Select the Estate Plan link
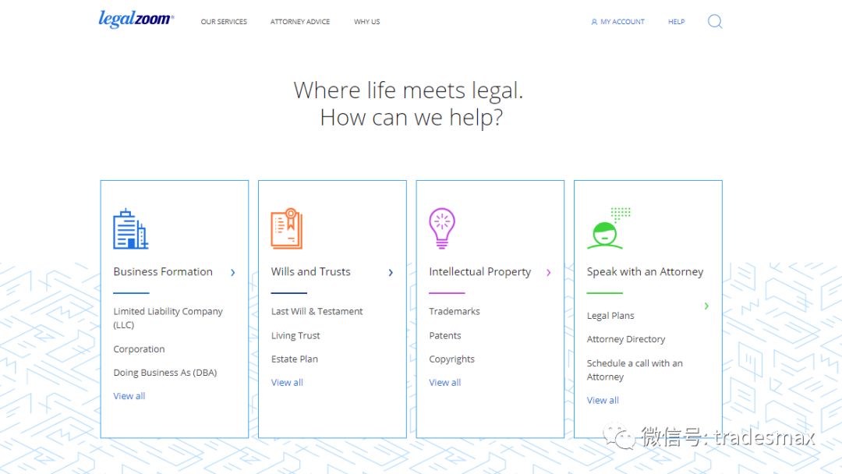This screenshot has width=842, height=474. (294, 359)
